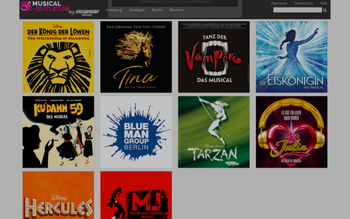Open the Tarzan musical poster
350x219 pixels.
[214, 132]
